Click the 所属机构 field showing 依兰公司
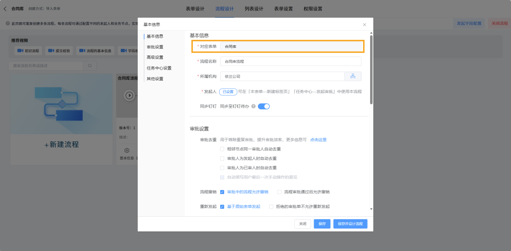Image resolution: width=511 pixels, height=251 pixels. [x=282, y=77]
